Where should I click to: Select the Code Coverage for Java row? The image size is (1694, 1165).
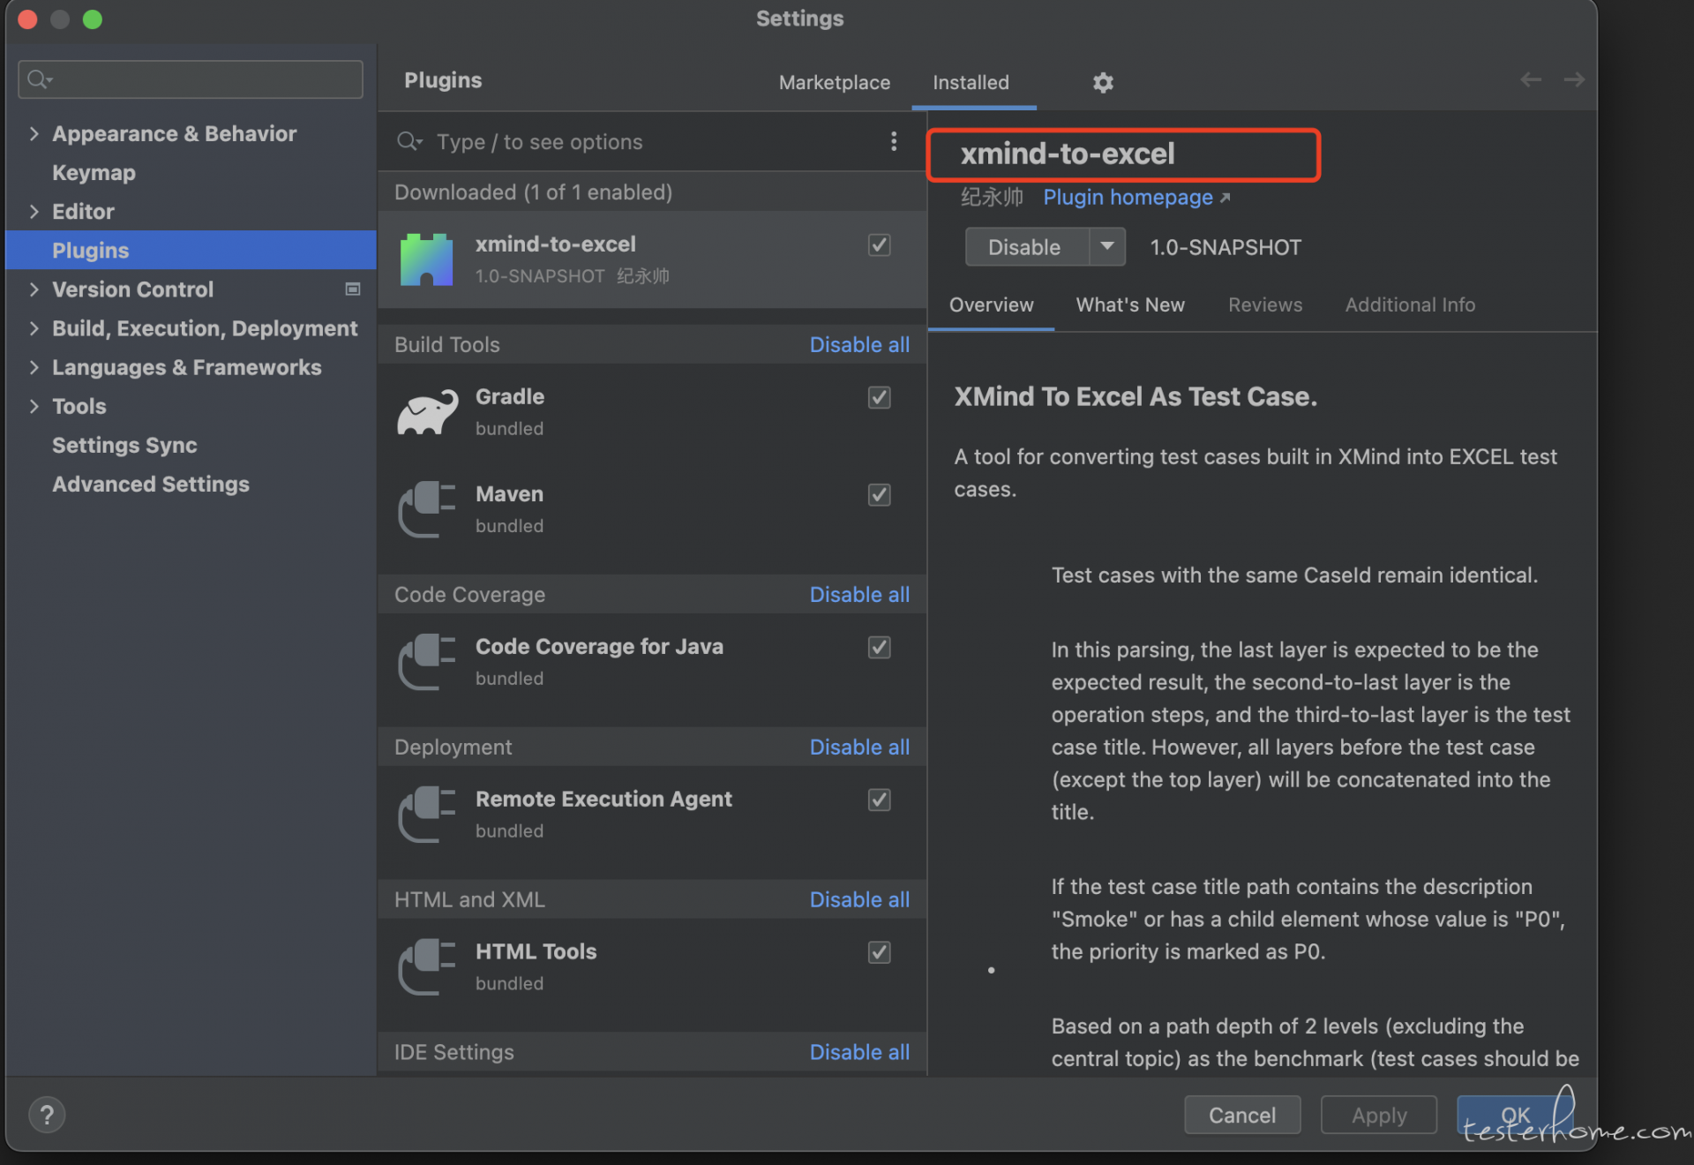click(x=652, y=662)
